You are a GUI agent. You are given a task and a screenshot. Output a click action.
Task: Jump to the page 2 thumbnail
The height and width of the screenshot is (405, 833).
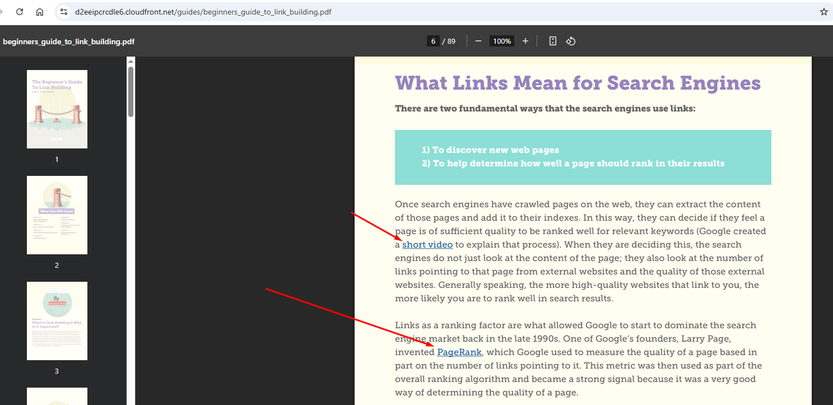tap(57, 215)
